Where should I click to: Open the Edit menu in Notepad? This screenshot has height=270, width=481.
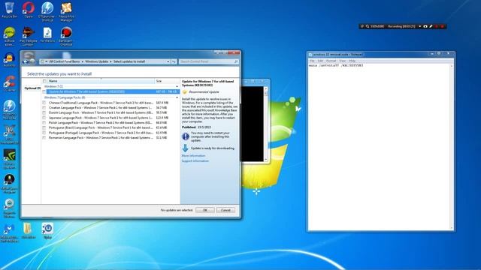pos(320,61)
